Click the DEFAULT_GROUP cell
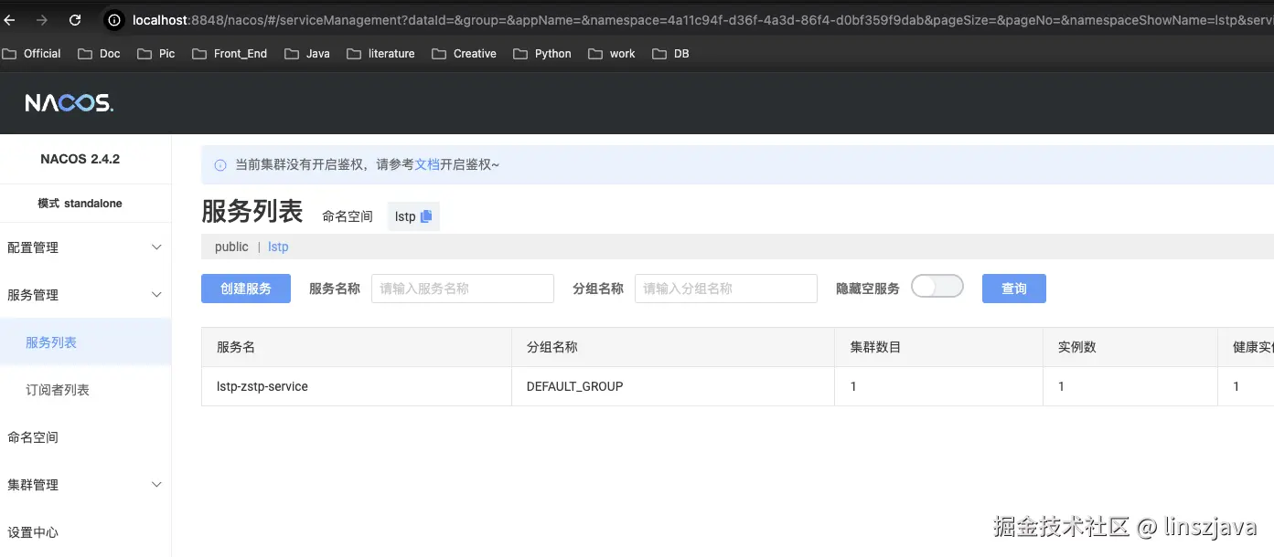The width and height of the screenshot is (1274, 557). point(673,386)
